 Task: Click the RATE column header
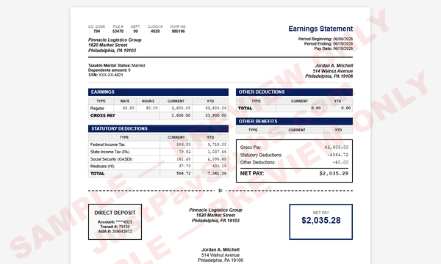pos(125,101)
